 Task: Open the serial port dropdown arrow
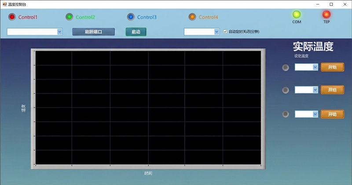(59, 32)
